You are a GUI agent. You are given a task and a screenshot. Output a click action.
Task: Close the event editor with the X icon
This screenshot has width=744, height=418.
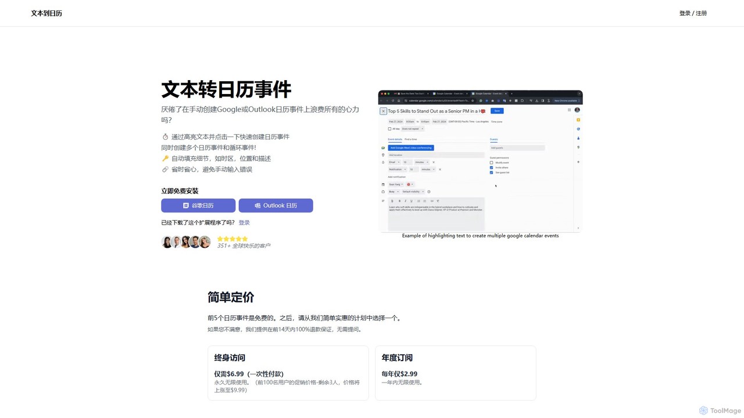(384, 111)
